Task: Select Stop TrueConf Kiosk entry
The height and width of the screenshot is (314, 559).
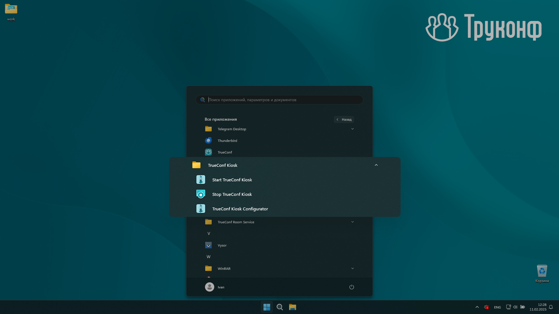Action: point(232,194)
